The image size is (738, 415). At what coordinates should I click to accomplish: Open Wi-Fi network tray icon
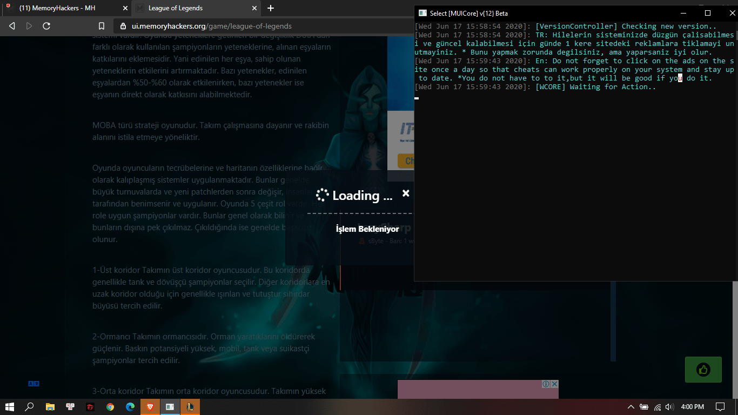(657, 406)
